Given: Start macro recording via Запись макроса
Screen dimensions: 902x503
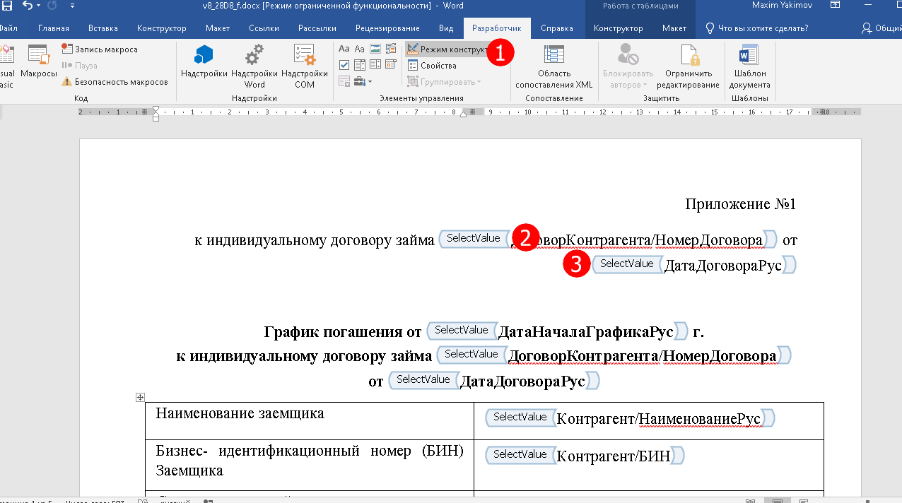Looking at the screenshot, I should coord(100,49).
